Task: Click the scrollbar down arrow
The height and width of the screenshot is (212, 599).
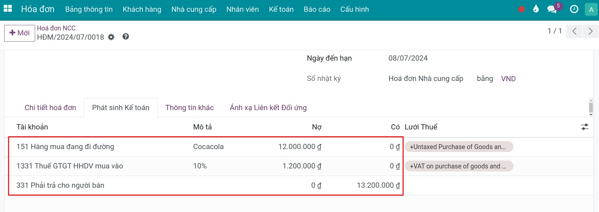Action: point(591,115)
